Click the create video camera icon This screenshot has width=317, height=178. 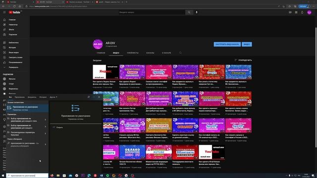290,12
